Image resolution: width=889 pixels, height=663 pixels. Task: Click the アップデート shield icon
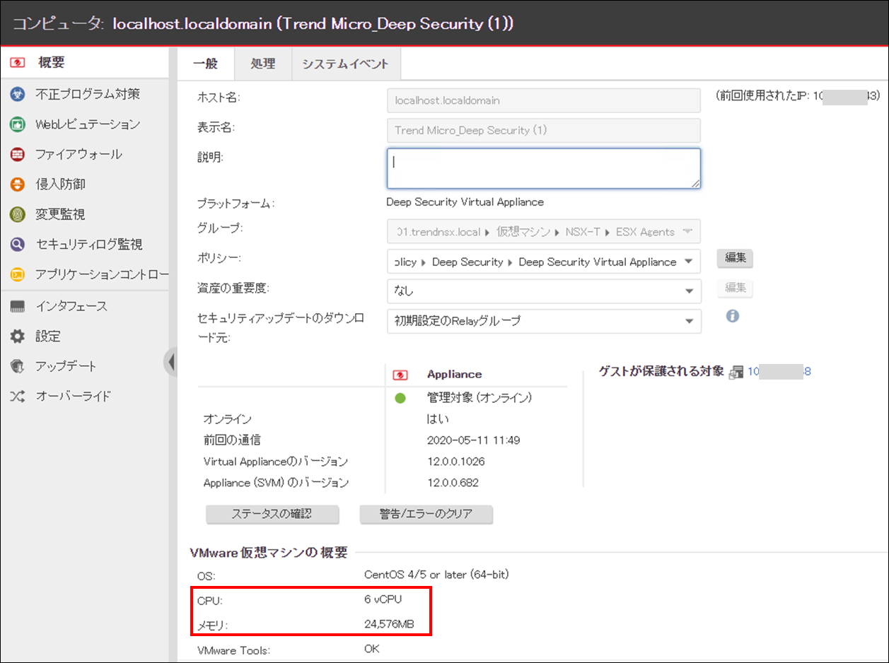pos(18,366)
